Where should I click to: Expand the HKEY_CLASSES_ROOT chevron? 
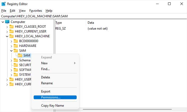(x=7, y=27)
